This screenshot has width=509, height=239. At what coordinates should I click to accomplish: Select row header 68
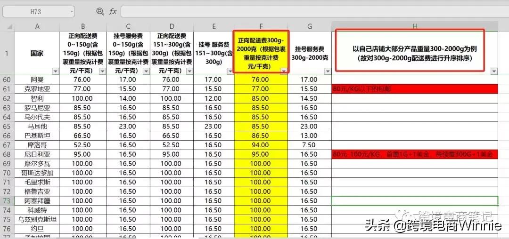7,154
